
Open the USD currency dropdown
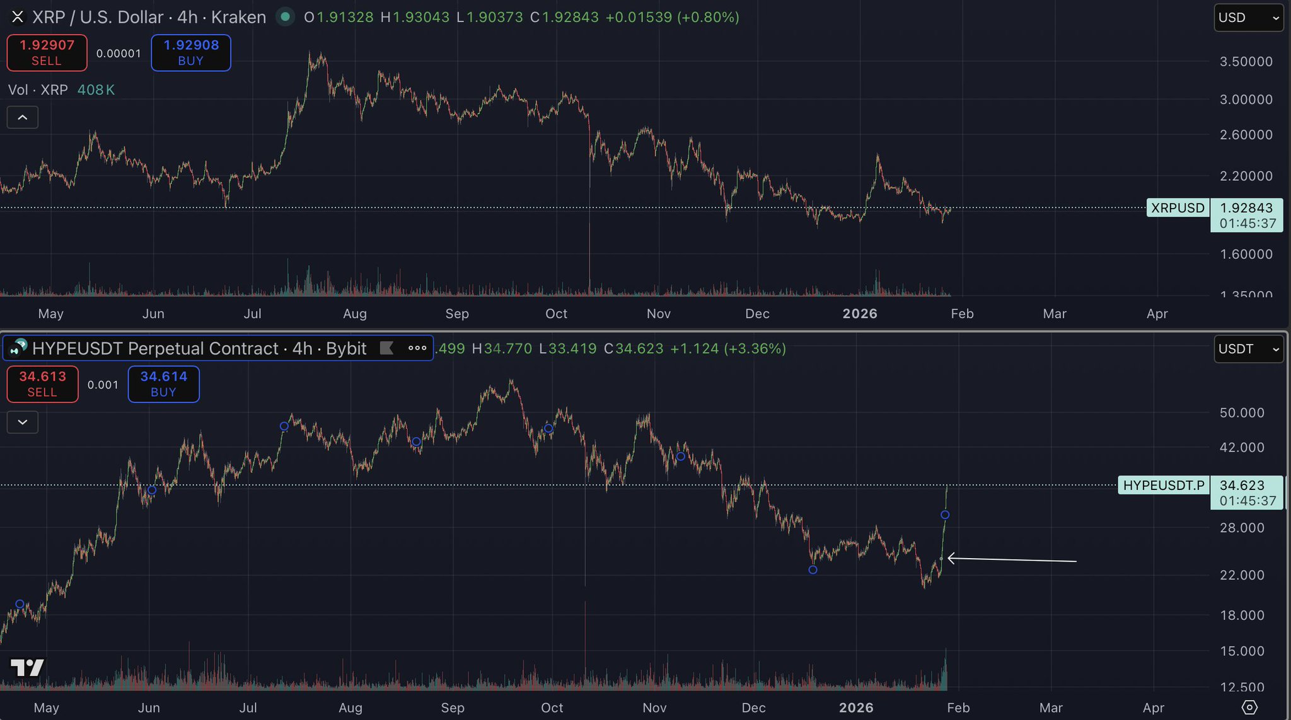1248,18
